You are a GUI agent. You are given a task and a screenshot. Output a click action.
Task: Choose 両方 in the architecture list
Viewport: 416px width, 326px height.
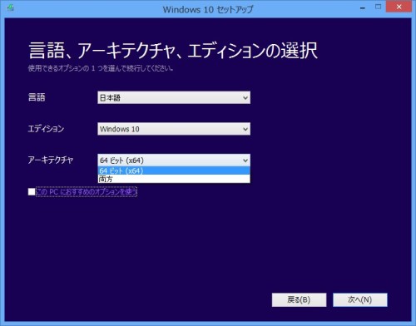click(174, 179)
